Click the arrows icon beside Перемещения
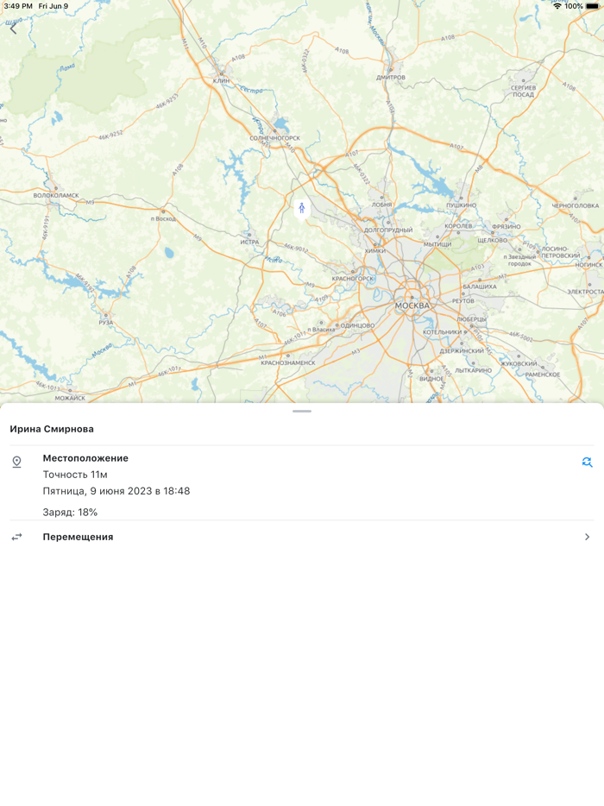The height and width of the screenshot is (806, 604). click(x=17, y=537)
